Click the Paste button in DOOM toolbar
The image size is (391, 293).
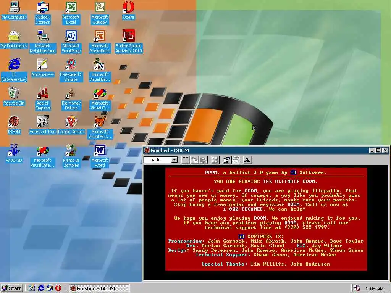pyautogui.click(x=204, y=160)
